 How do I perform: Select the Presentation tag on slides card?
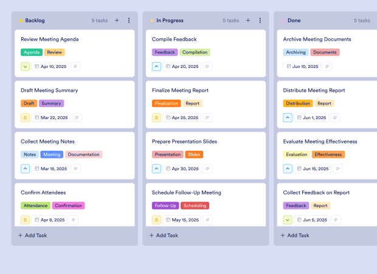coord(167,154)
